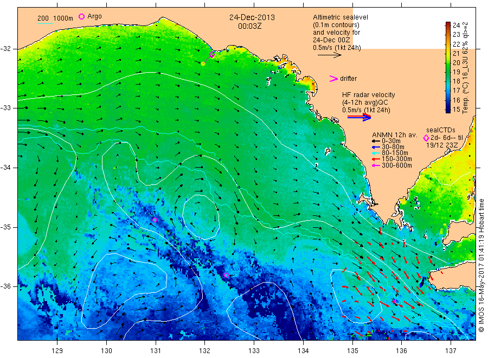Viewport: 488px width, 358px height.
Task: Click the latitude label -36
Action: 5,286
